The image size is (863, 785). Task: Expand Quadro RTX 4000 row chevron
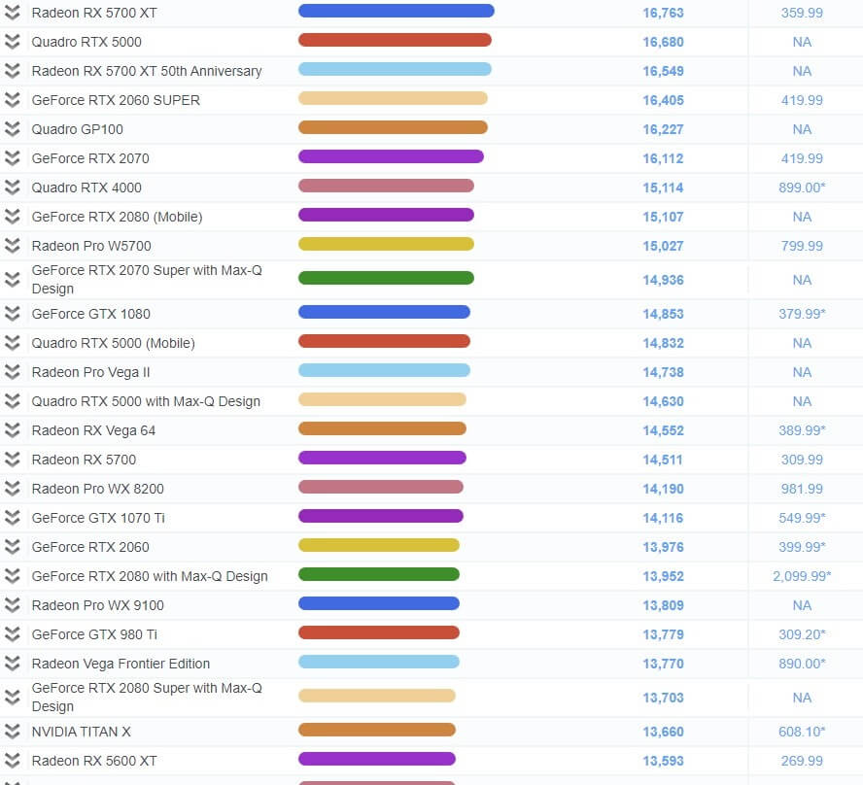(12, 188)
